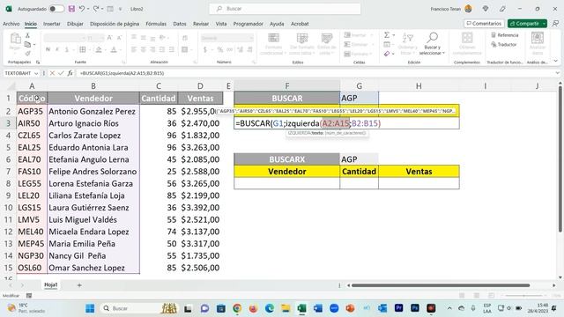Click the Comentarios button

pyautogui.click(x=484, y=24)
